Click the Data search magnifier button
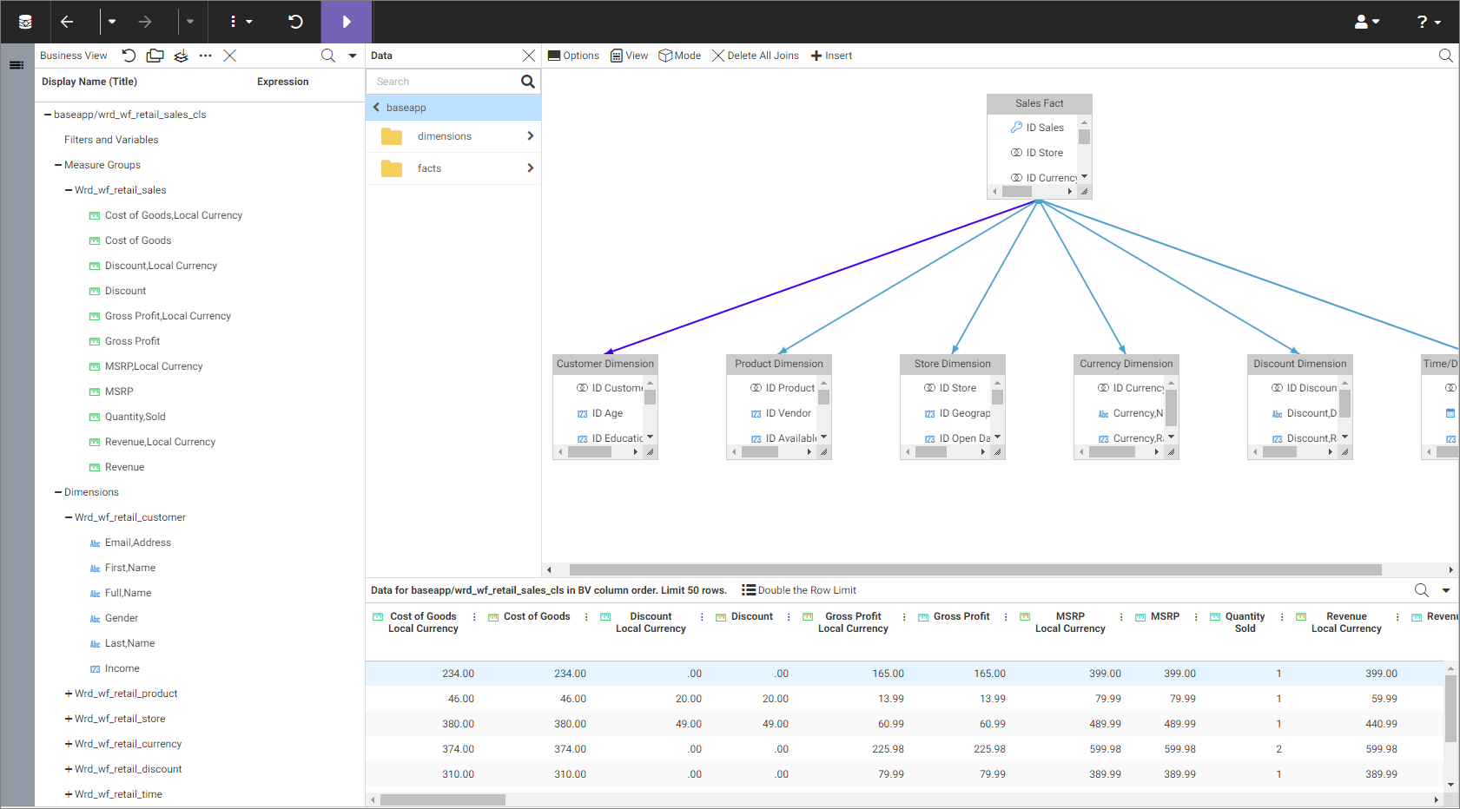The image size is (1460, 809). [527, 82]
